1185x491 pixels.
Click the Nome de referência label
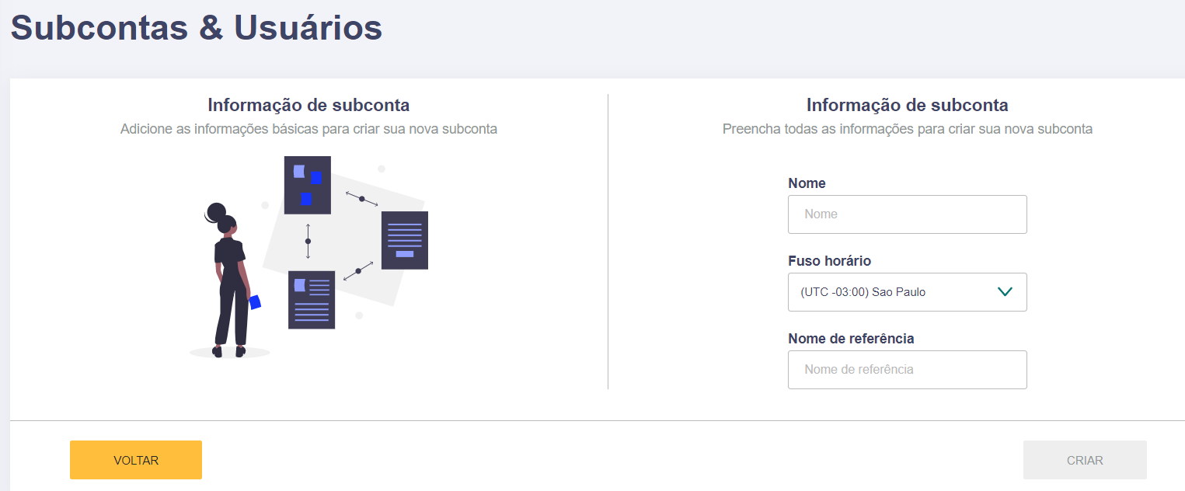click(x=851, y=339)
